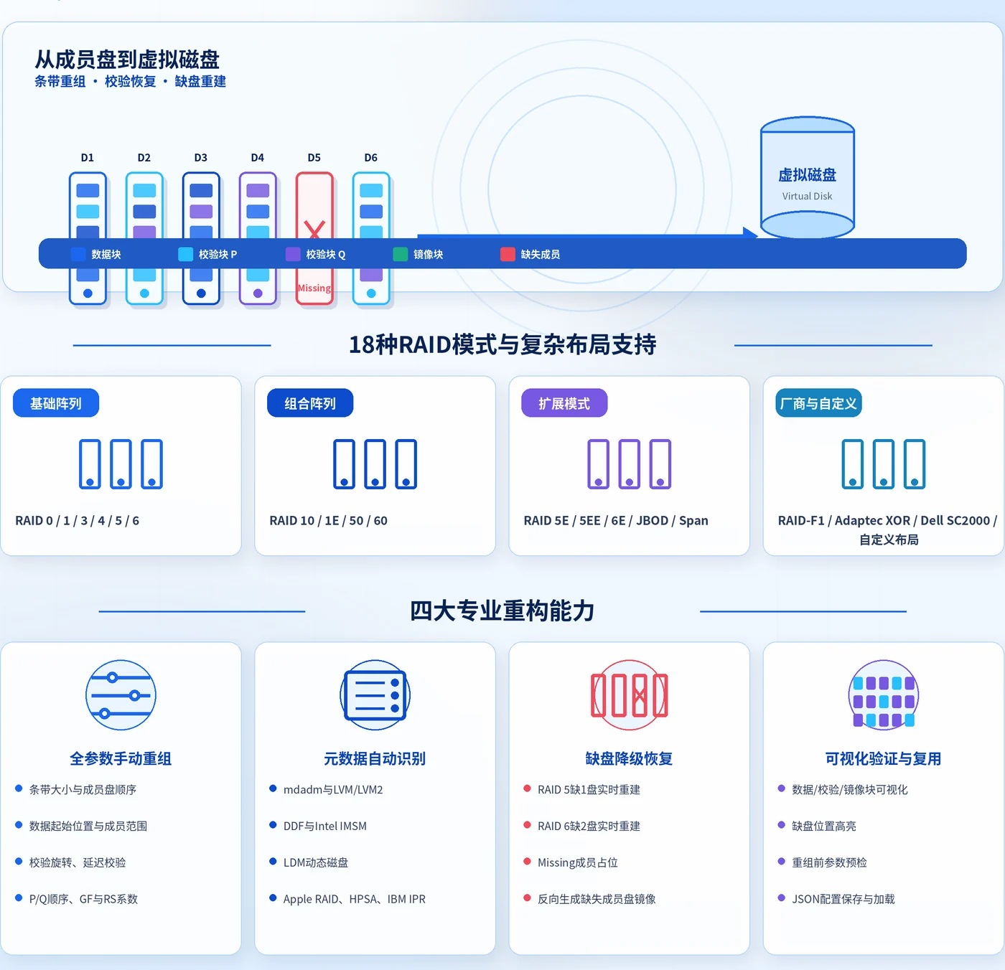
Task: Click the RAID 10 / 1E / 50 / 60 text
Action: (328, 520)
